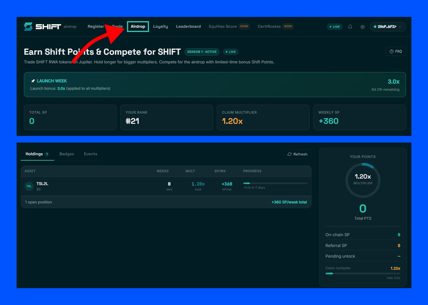Open the notifications bell

350,27
